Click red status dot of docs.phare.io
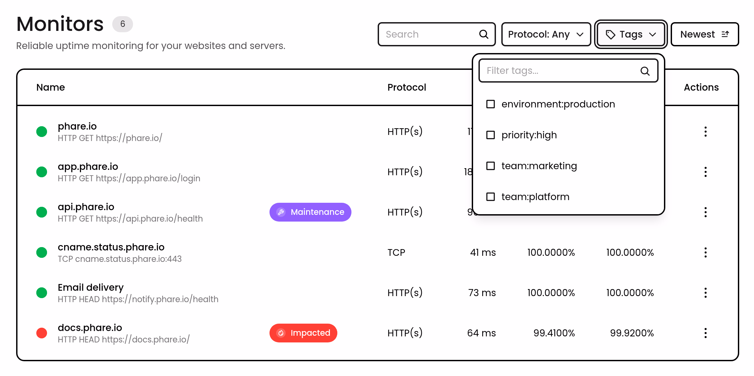 point(42,333)
